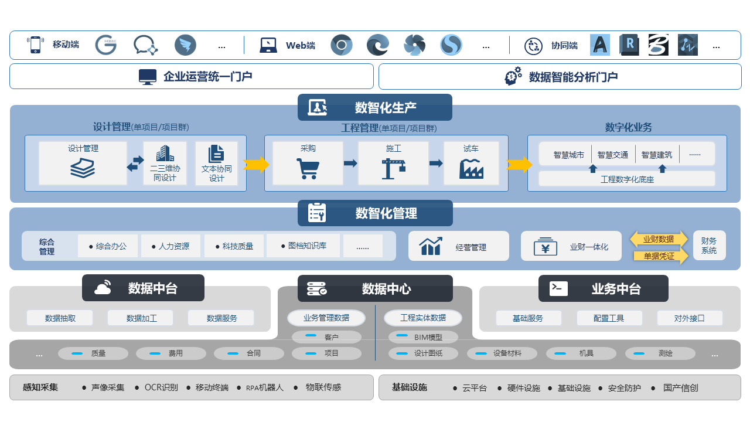This screenshot has width=750, height=422.
Task: Click the WeCom chat bubble icon
Action: [x=145, y=45]
